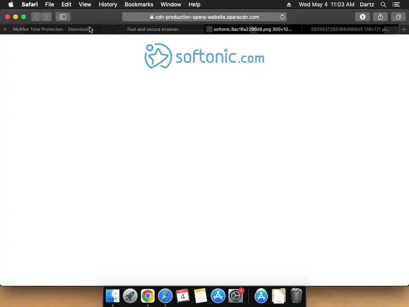The width and height of the screenshot is (409, 307).
Task: Open the Window menu
Action: click(x=171, y=4)
